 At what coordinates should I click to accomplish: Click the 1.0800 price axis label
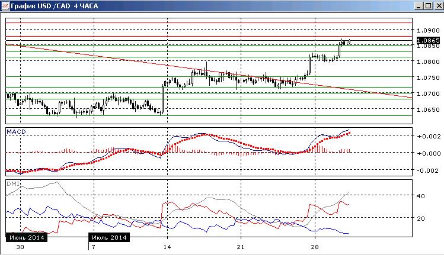[428, 62]
